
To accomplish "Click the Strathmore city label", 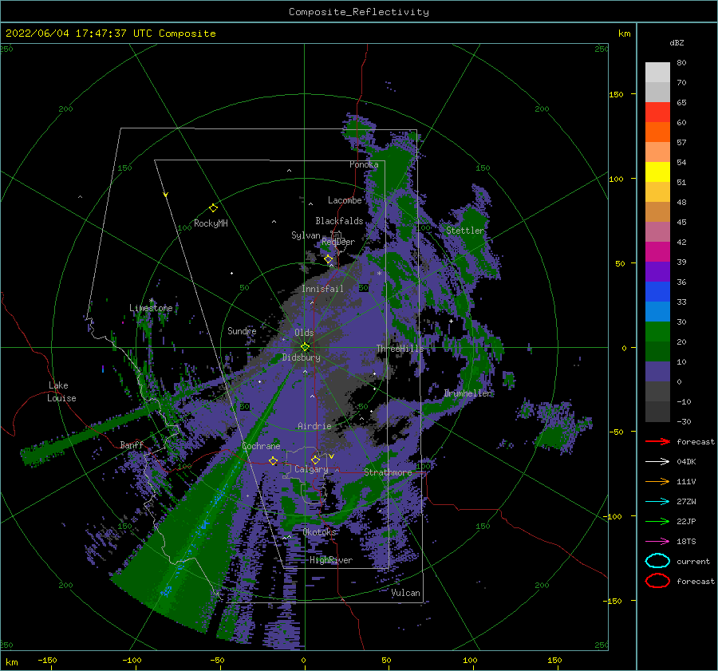I will [x=388, y=472].
